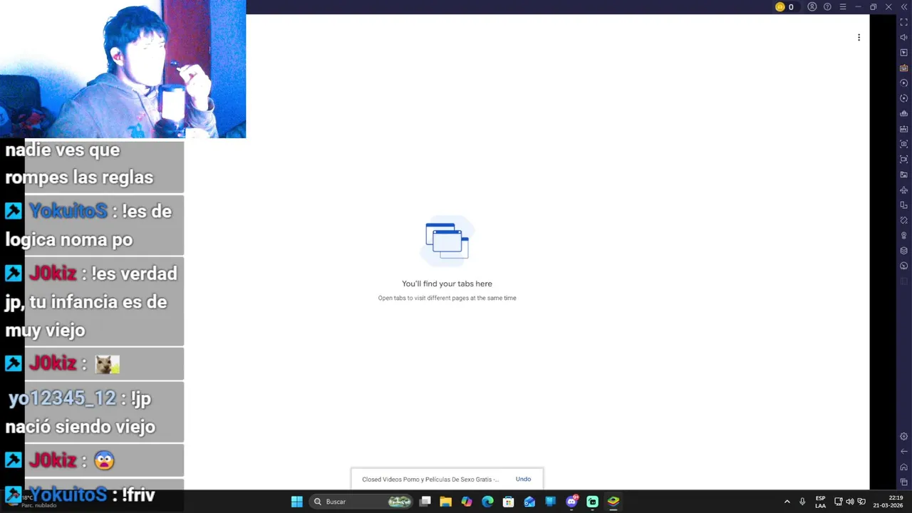Open the media folder picture icon

click(x=903, y=175)
